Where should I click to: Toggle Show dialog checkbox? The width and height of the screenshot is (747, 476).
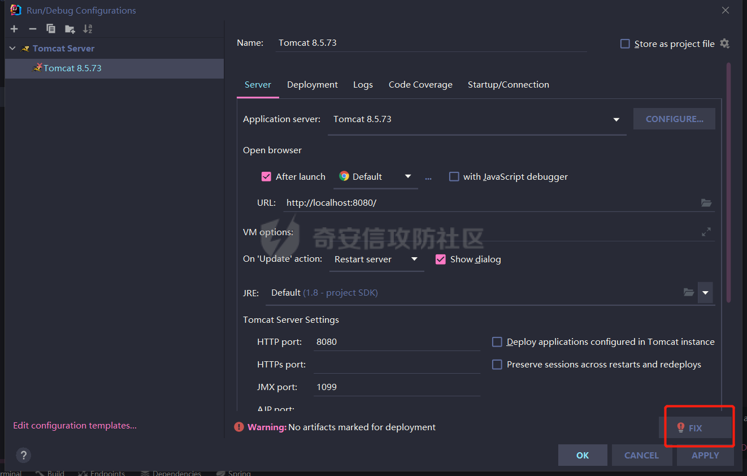[x=441, y=259]
